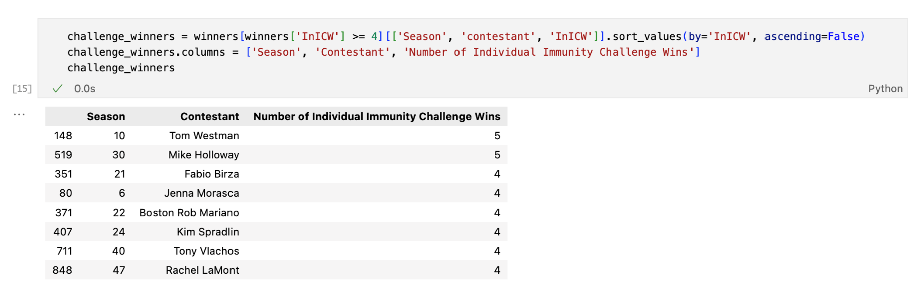Click the Contestant column header
The image size is (918, 304).
[209, 117]
